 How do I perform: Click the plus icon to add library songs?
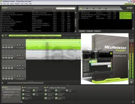[x=11, y=8]
